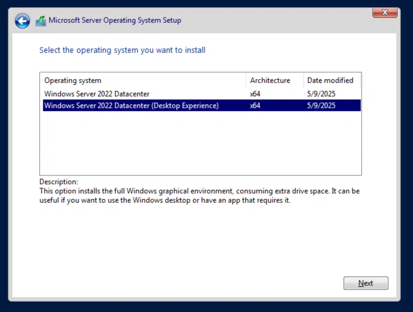Click the Architecture column header

tap(270, 80)
